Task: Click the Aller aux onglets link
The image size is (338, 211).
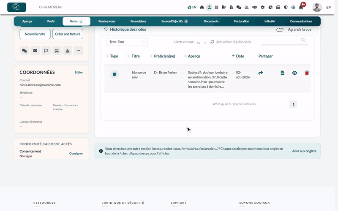Action: tap(304, 151)
